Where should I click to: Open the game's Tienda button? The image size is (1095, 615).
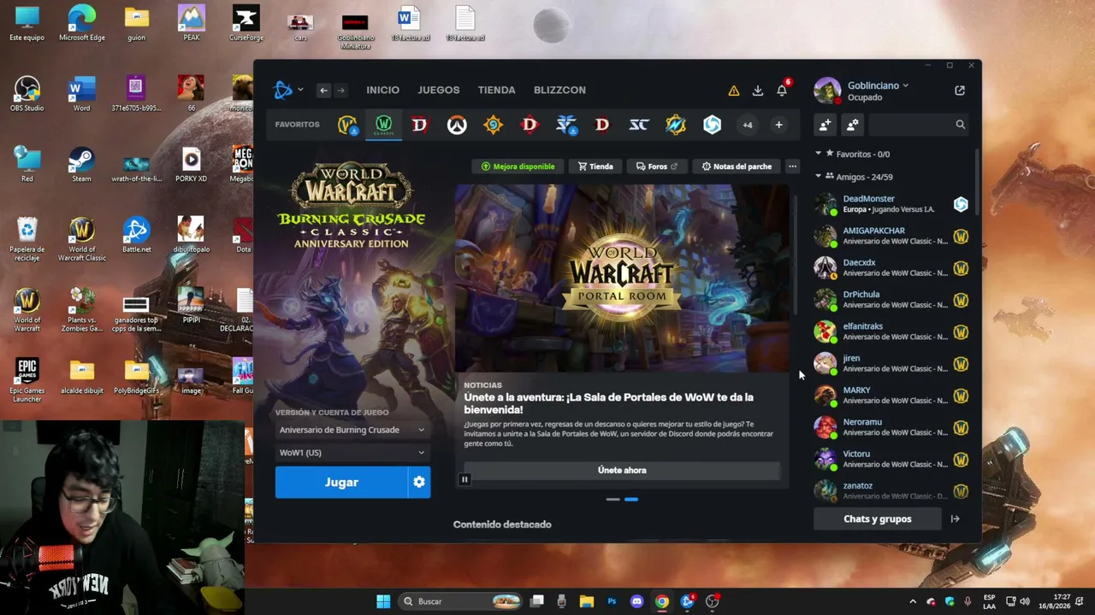pos(595,167)
